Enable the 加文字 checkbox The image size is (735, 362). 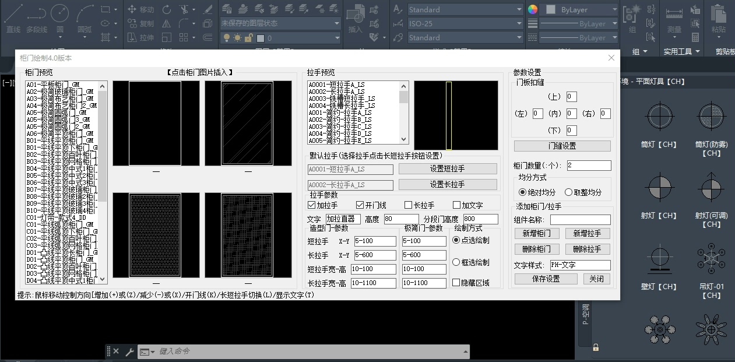click(x=457, y=205)
